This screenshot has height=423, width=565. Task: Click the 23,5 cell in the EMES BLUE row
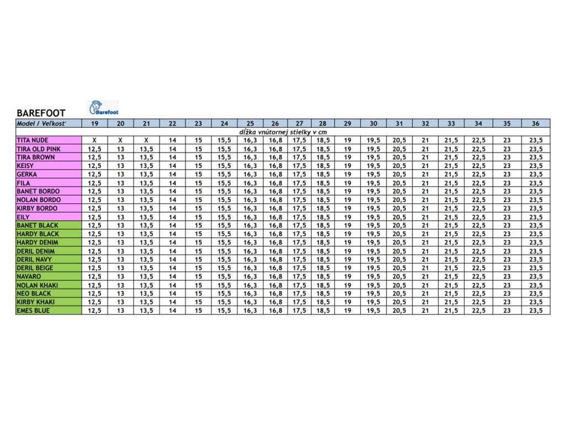[536, 311]
